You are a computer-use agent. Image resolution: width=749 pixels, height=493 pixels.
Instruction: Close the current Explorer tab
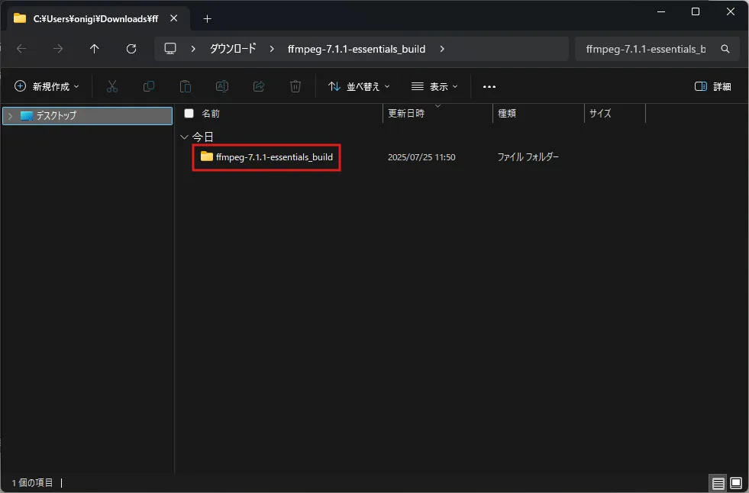point(174,18)
